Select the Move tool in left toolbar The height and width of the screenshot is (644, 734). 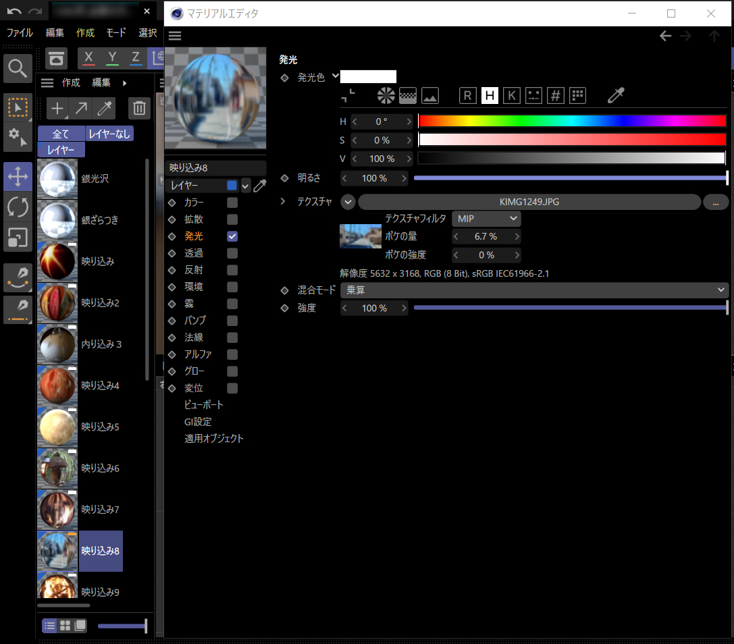[17, 178]
